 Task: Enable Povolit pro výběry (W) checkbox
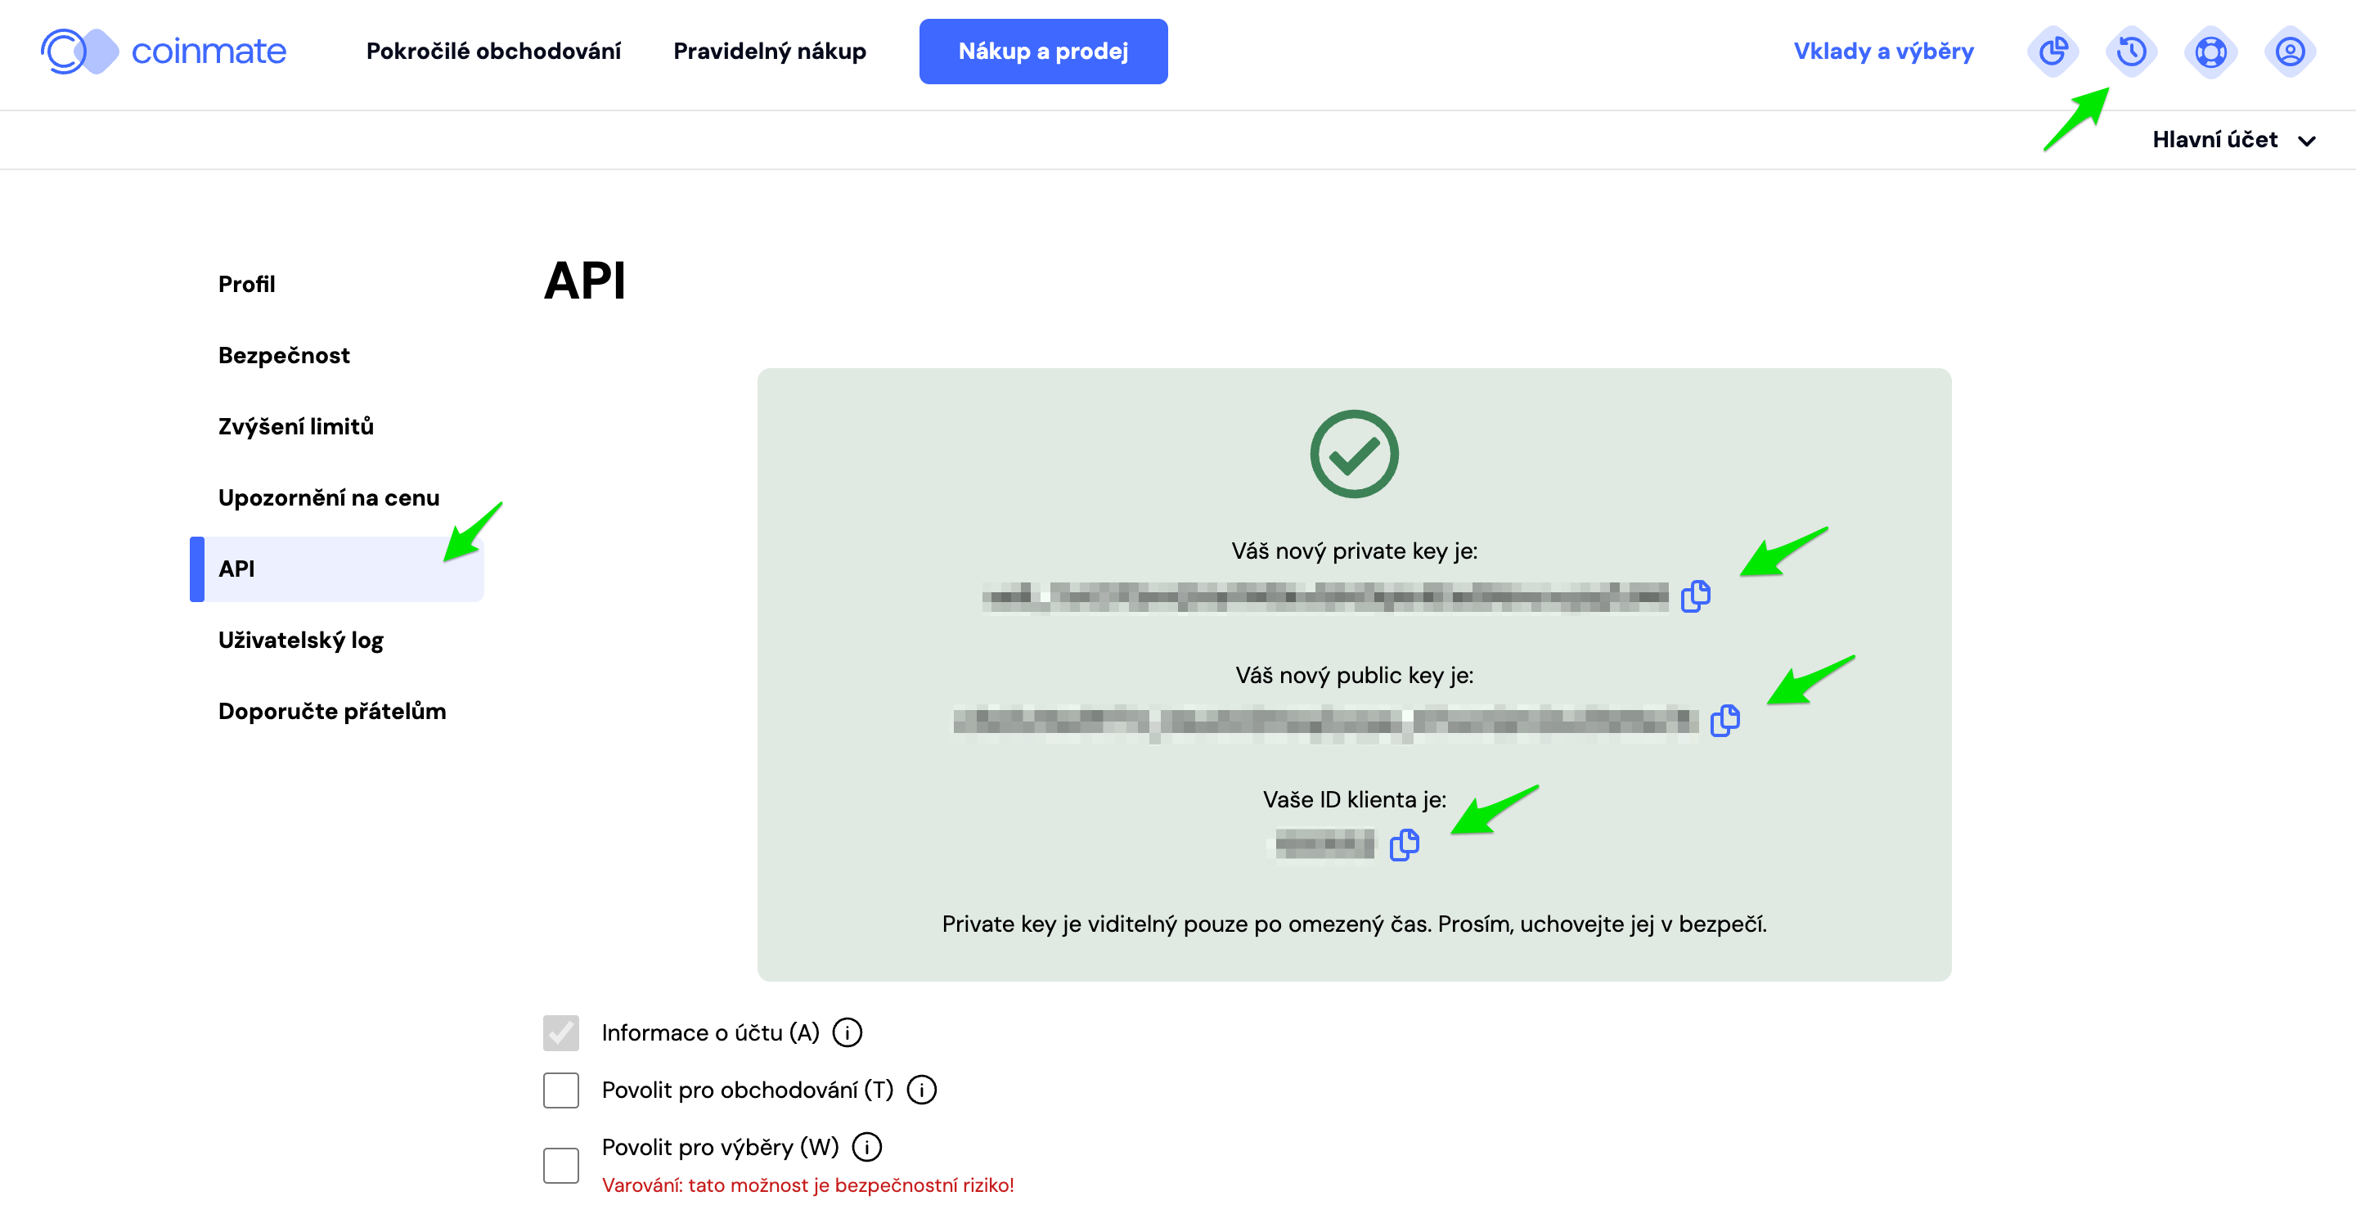(x=560, y=1165)
